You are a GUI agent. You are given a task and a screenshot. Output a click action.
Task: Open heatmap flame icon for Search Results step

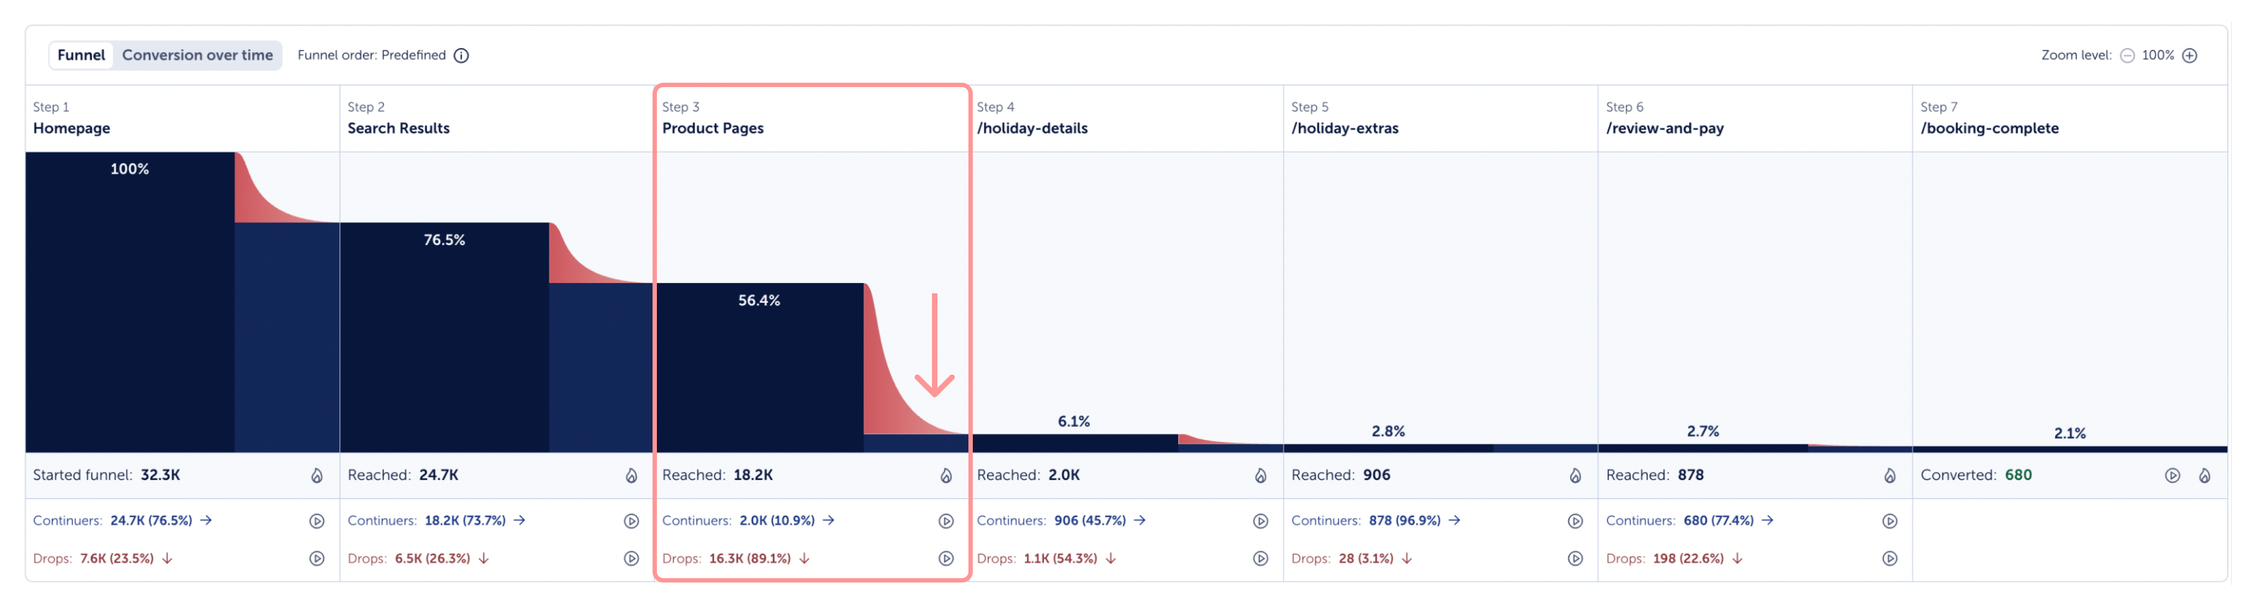pos(631,476)
